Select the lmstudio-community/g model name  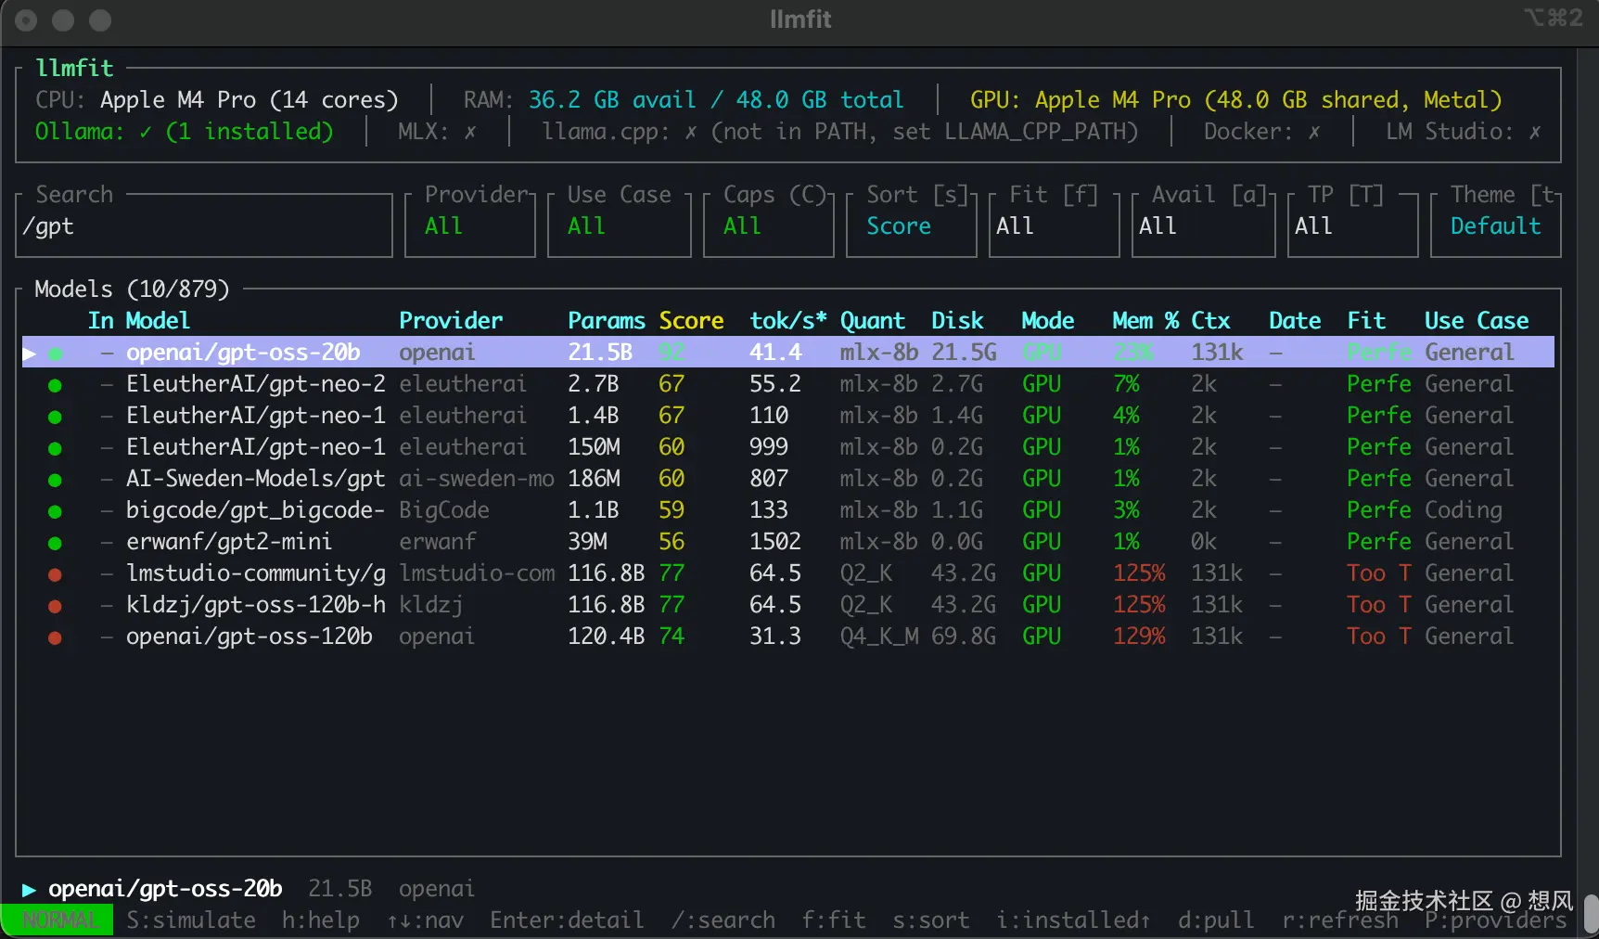point(256,573)
